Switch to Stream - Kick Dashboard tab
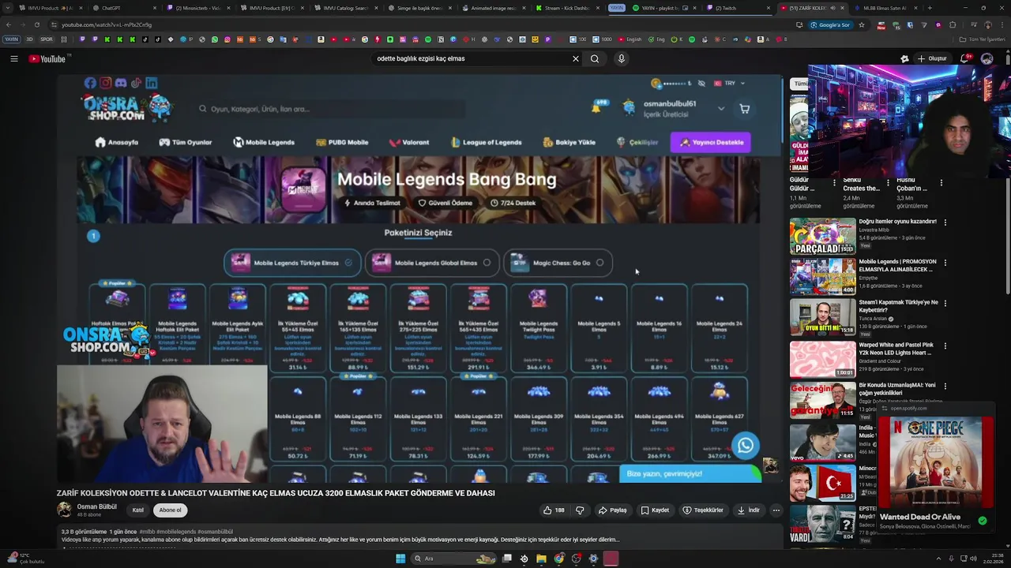This screenshot has height=568, width=1011. tap(567, 8)
